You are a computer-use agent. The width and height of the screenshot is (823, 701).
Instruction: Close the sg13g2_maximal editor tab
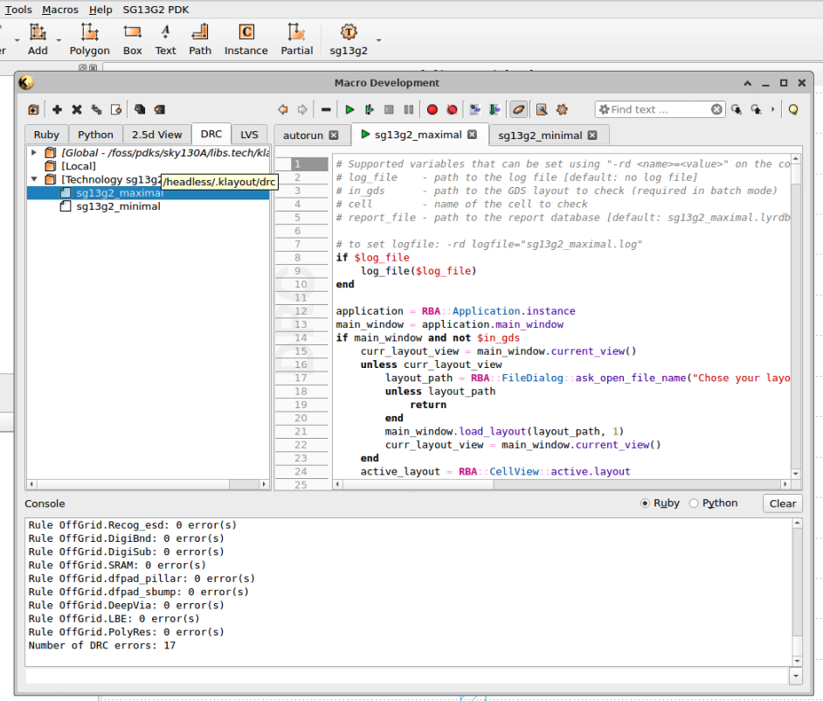point(473,135)
